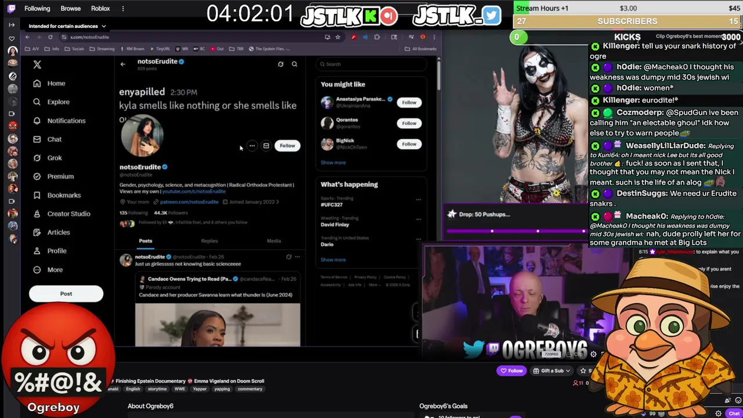The height and width of the screenshot is (418, 743).
Task: Reload the browser page
Action: tap(51, 37)
